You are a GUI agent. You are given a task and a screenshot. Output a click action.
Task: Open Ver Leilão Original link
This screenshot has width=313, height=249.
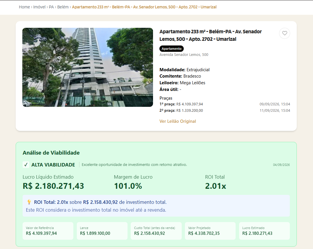pos(178,121)
